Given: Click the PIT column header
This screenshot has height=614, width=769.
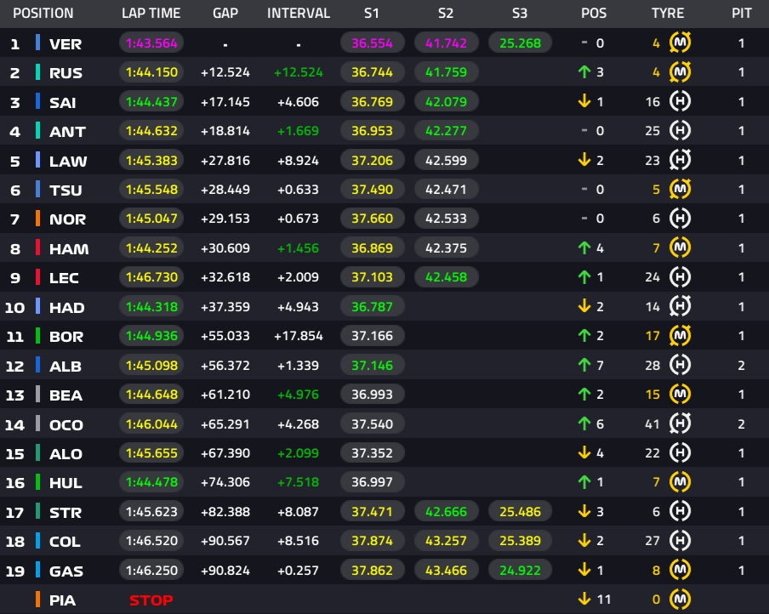Looking at the screenshot, I should click(x=742, y=14).
